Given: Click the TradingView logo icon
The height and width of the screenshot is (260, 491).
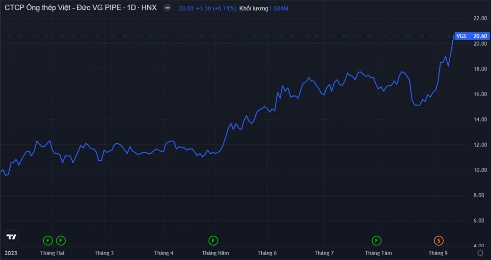Looking at the screenshot, I should [x=11, y=237].
